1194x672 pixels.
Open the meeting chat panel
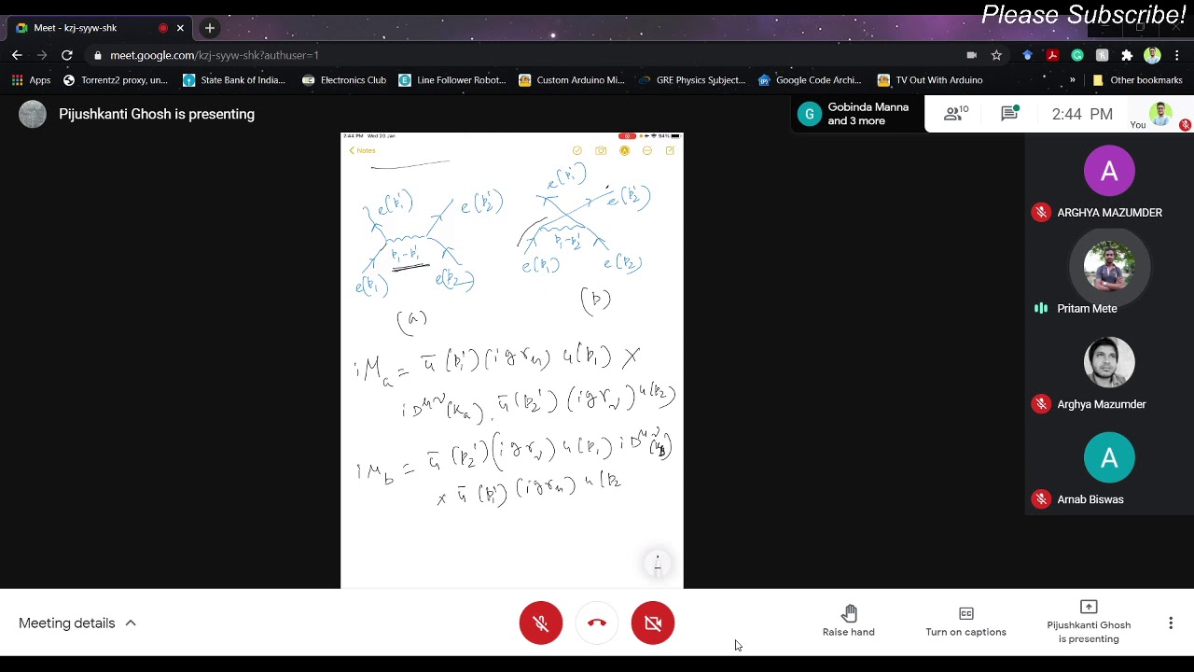tap(1009, 114)
